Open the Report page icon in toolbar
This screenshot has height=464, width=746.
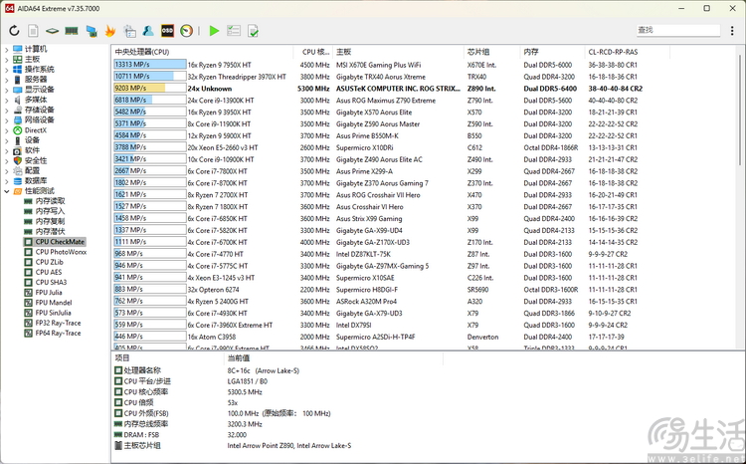click(33, 31)
